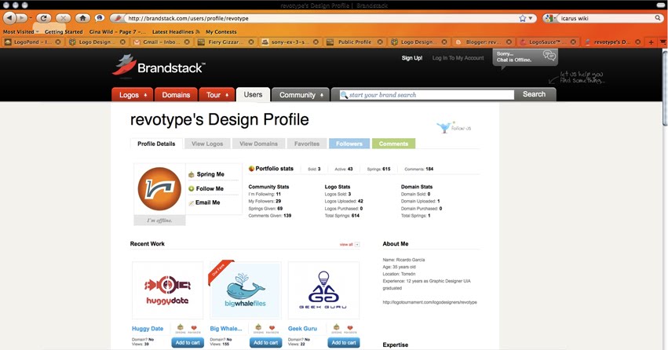Open Most Visited bookmarks dropdown
The image size is (668, 350).
(21, 31)
